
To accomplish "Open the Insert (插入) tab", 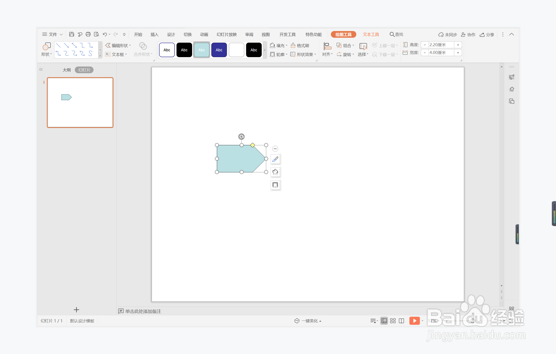I will (x=154, y=34).
